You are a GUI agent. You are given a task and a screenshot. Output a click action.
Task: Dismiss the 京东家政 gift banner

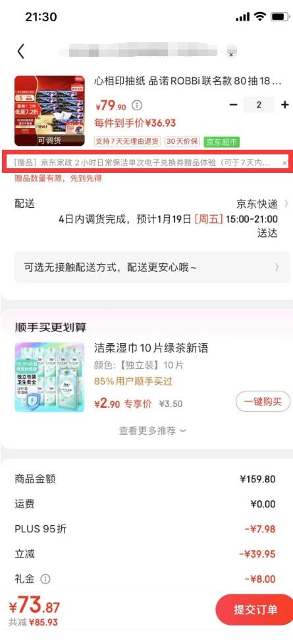[285, 163]
